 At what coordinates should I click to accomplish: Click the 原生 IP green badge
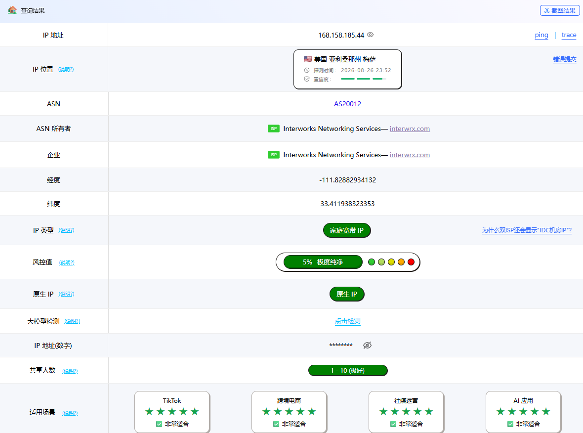click(347, 294)
